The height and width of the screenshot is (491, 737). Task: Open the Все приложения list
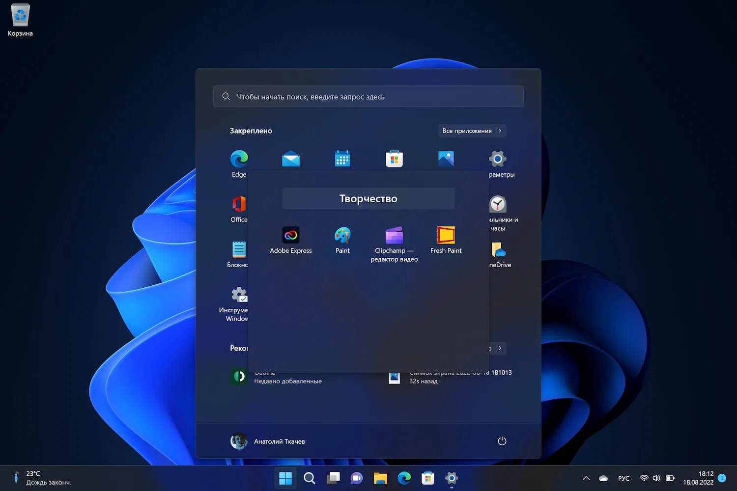(x=472, y=131)
